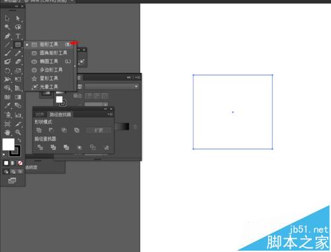Select the Pencil tool
The height and width of the screenshot is (252, 331).
(18, 53)
